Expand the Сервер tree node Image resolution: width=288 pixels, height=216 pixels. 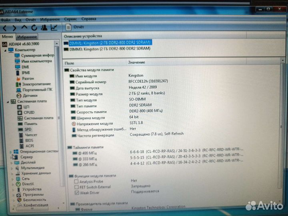(11, 158)
